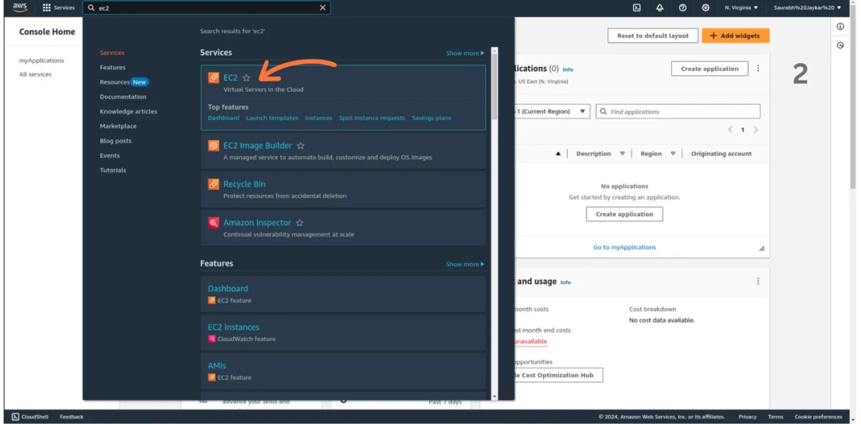Screen dimensions: 861x424
Task: Open the Saurabh account menu
Action: (807, 8)
